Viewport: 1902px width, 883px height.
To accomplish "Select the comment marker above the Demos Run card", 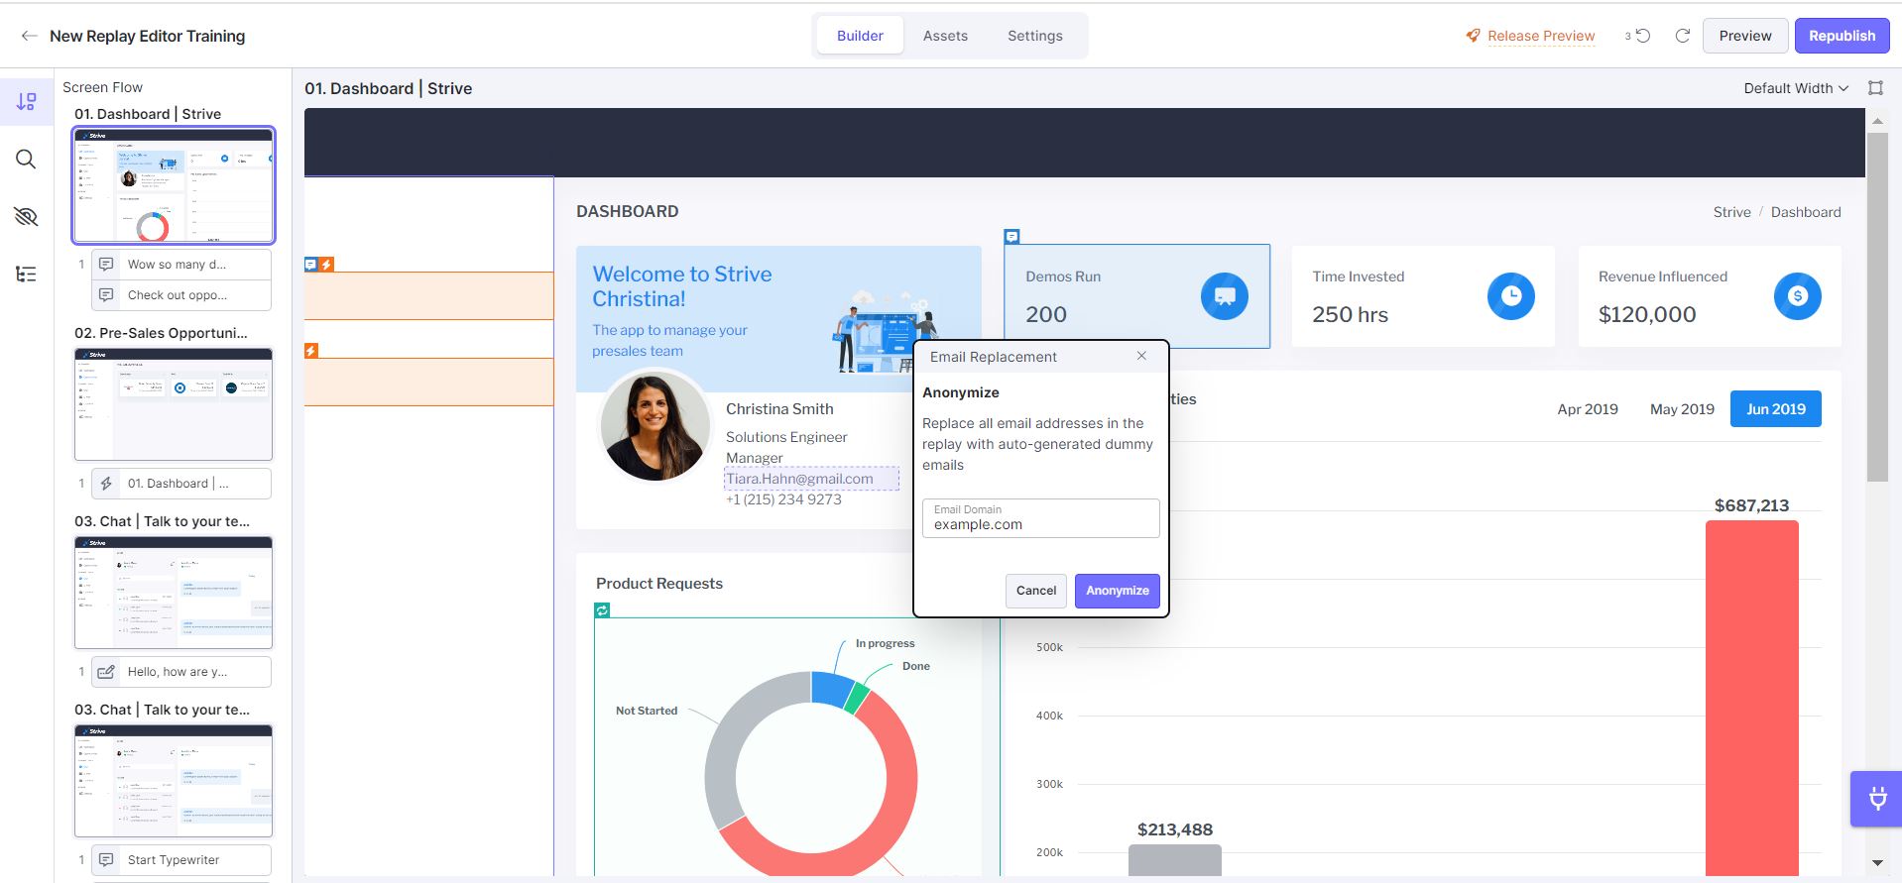I will click(x=1011, y=237).
